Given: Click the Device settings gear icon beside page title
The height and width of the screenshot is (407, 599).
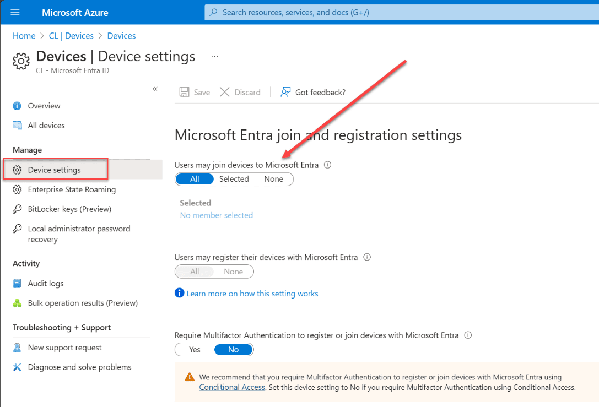Looking at the screenshot, I should point(21,61).
